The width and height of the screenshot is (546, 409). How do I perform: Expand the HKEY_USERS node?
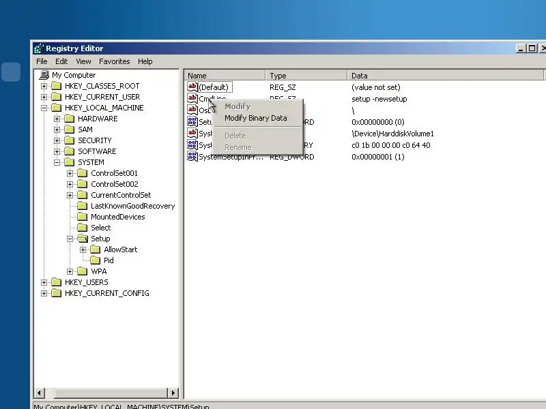point(44,282)
